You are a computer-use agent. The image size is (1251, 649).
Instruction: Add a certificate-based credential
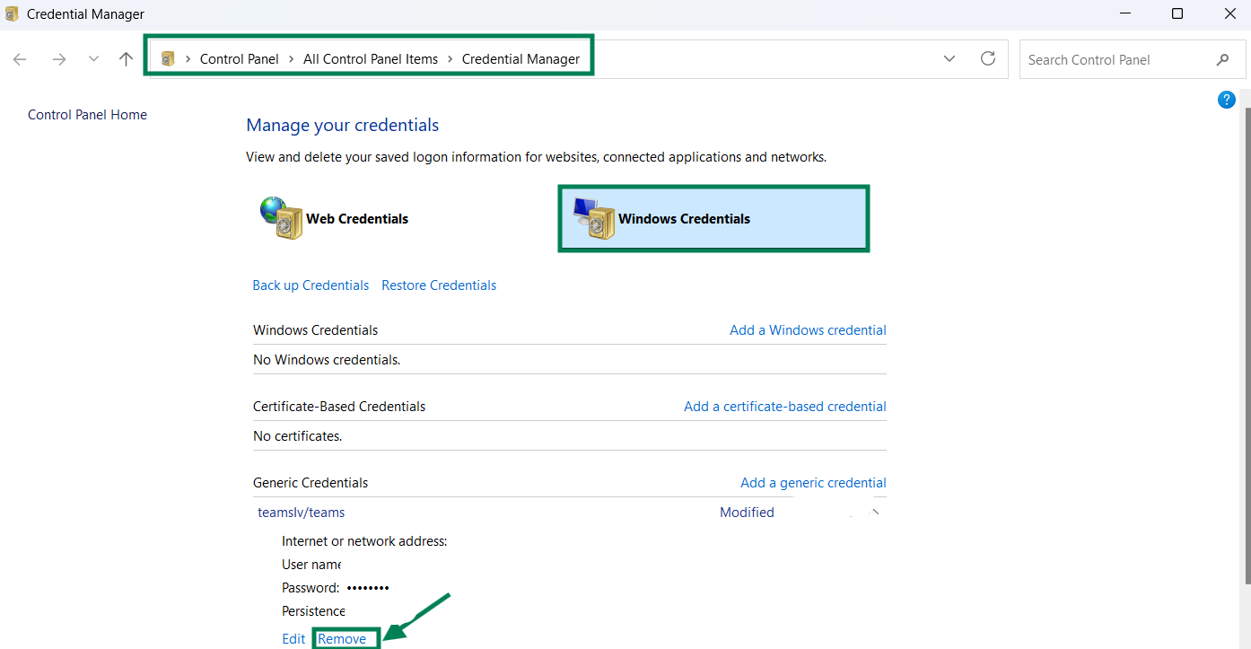click(785, 407)
